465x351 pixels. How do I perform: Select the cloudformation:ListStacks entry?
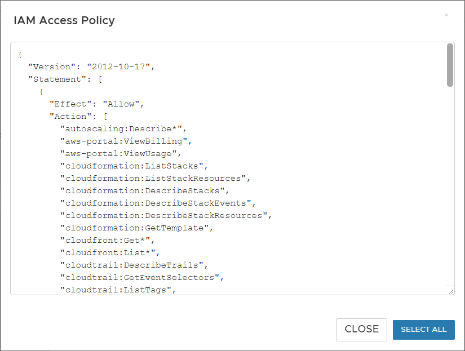133,166
